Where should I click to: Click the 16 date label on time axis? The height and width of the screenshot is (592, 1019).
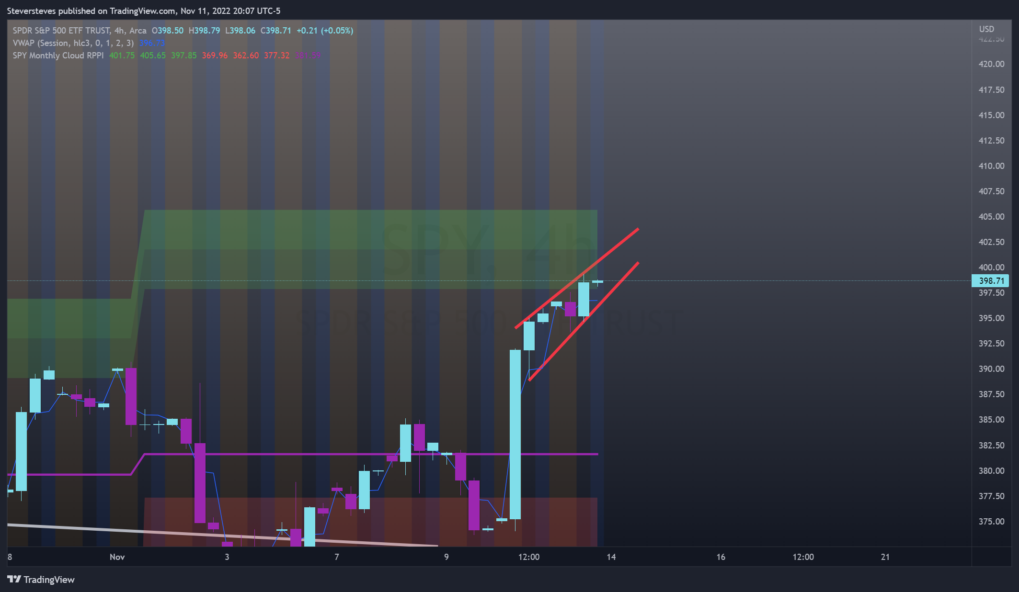tap(721, 557)
